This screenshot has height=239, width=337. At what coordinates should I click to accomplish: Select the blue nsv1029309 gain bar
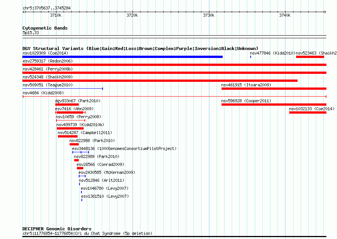pos(123,57)
